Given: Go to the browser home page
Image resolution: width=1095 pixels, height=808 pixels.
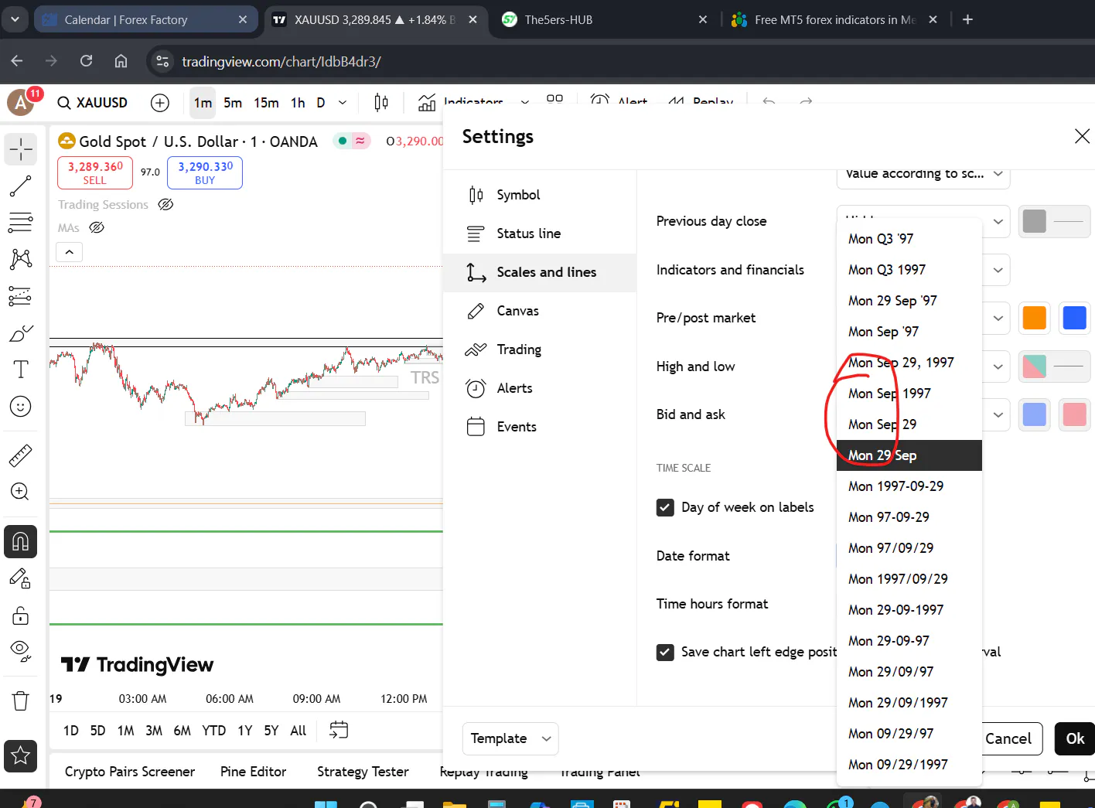Looking at the screenshot, I should click(x=121, y=61).
